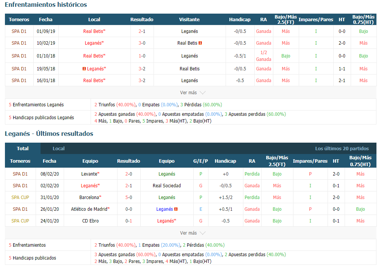Click Resultado header in historical table
Screen dimensions: 392x266
pyautogui.click(x=142, y=19)
